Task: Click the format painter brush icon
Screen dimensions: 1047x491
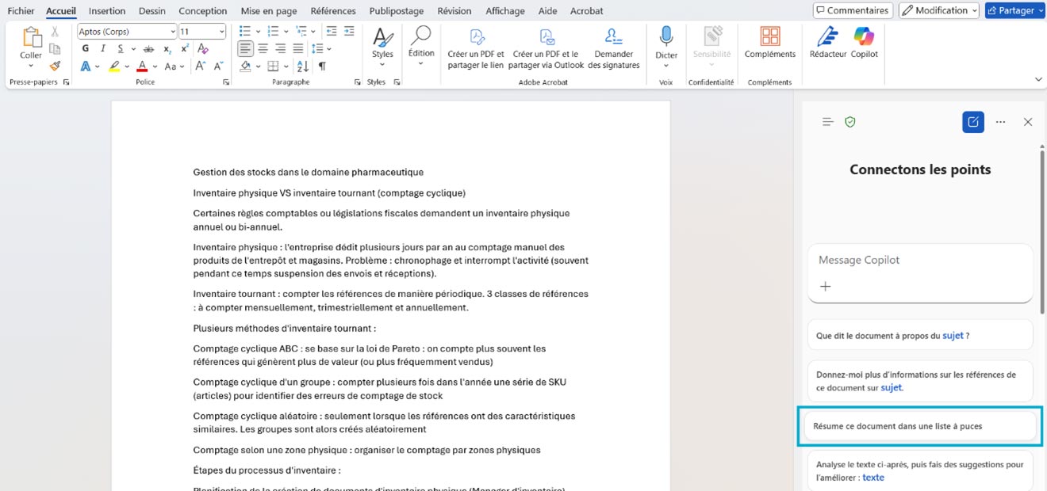Action: click(x=55, y=67)
